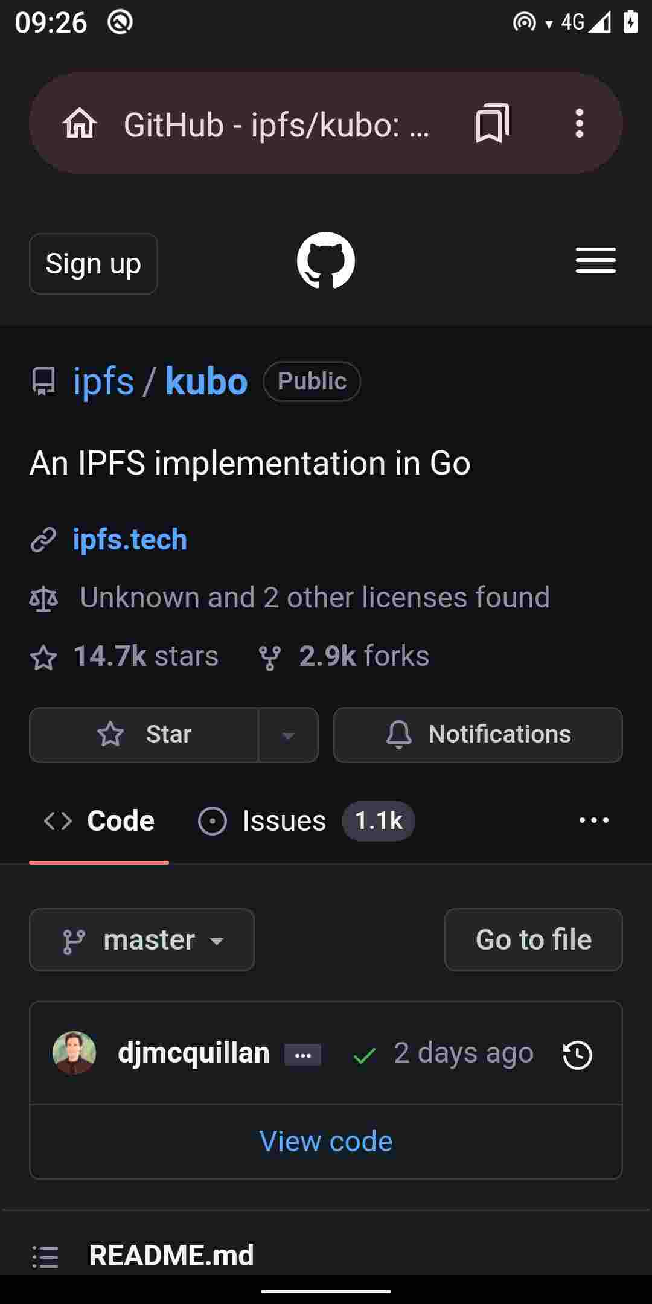This screenshot has width=652, height=1304.
Task: Open the hamburger navigation menu
Action: (x=596, y=261)
